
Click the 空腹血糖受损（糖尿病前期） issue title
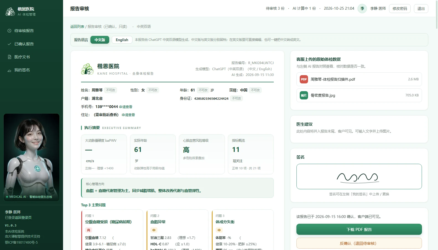(108, 222)
